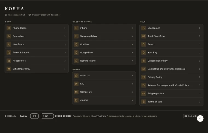Open the Power & Sound link
208x133 pixels.
coord(37,53)
